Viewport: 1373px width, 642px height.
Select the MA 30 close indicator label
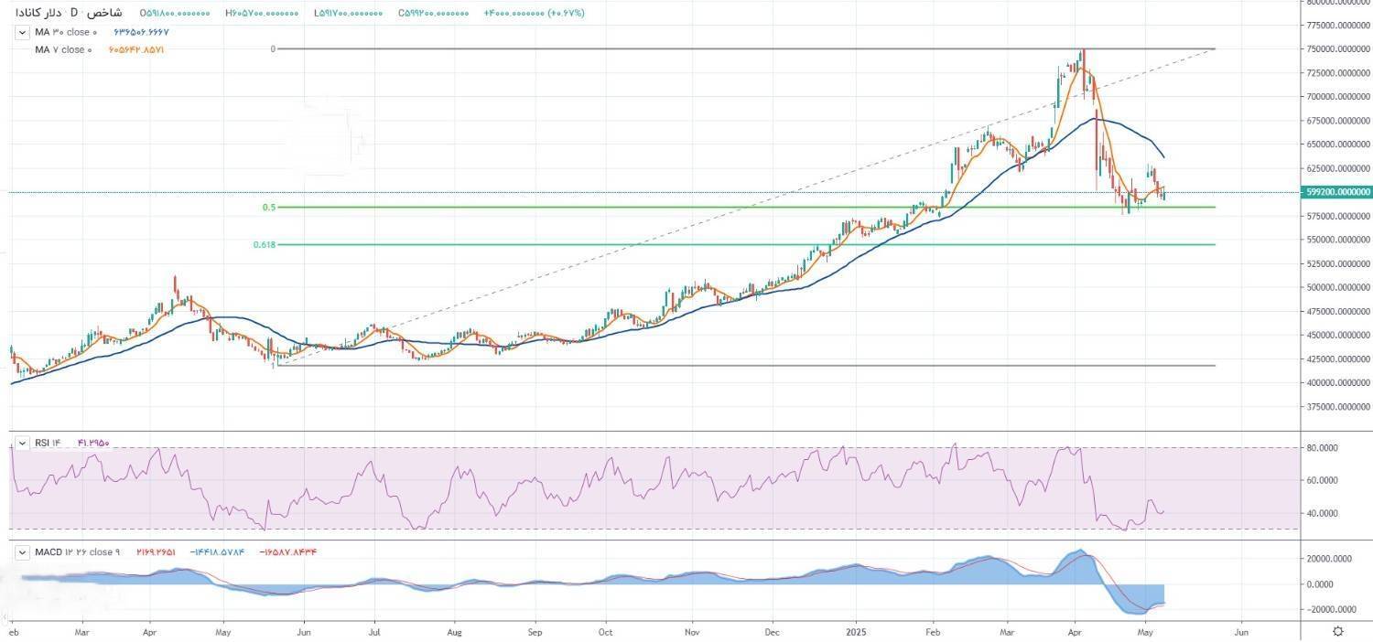point(63,33)
